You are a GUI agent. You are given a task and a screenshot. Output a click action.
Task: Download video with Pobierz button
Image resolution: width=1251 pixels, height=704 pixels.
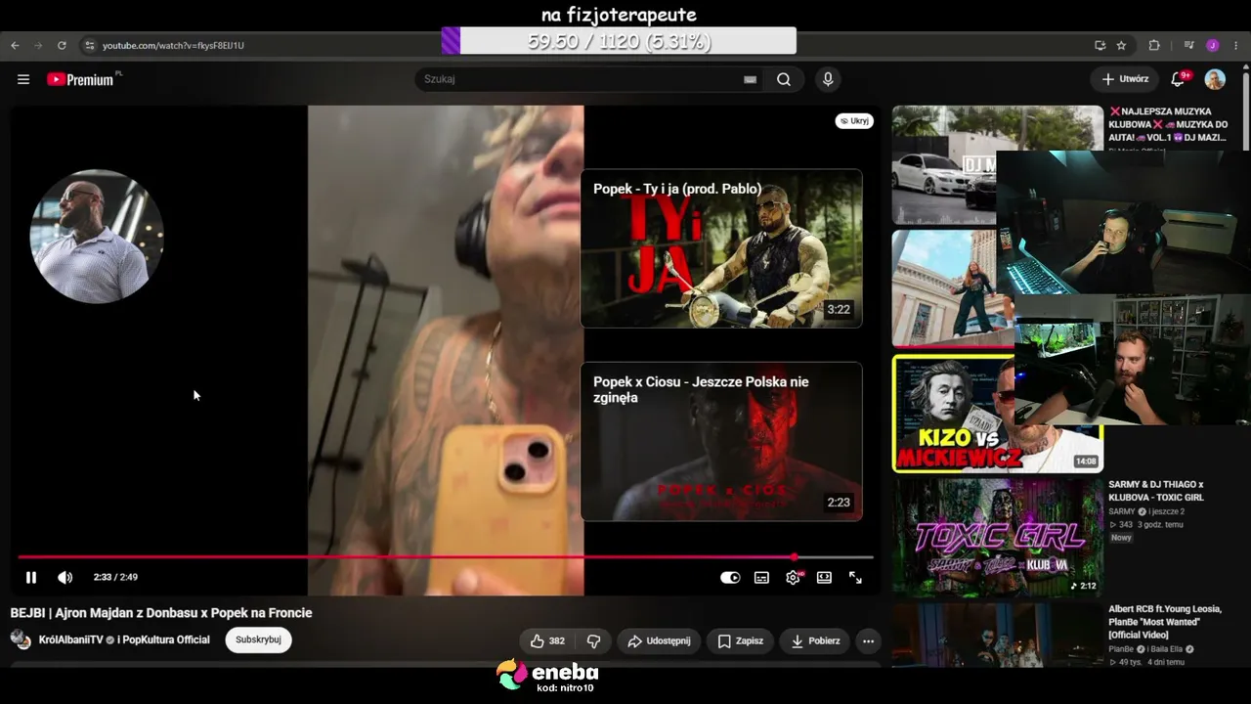(x=815, y=641)
